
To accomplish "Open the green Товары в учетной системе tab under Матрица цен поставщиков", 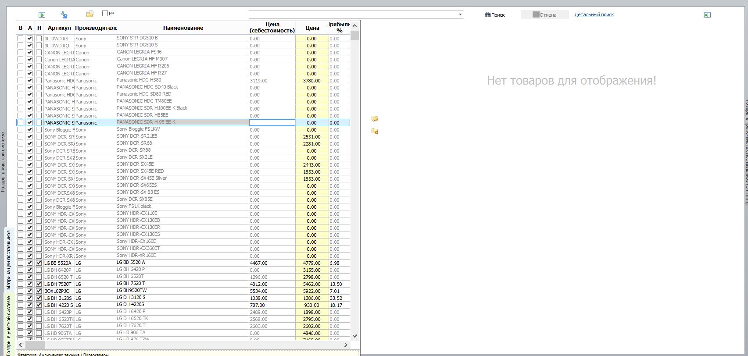I will 8,325.
